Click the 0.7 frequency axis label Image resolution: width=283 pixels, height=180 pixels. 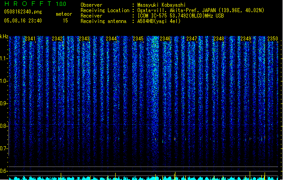pos(4,148)
